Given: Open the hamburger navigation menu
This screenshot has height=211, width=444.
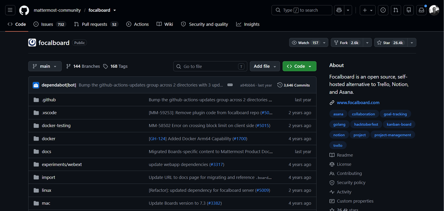Looking at the screenshot, I should pos(10,10).
